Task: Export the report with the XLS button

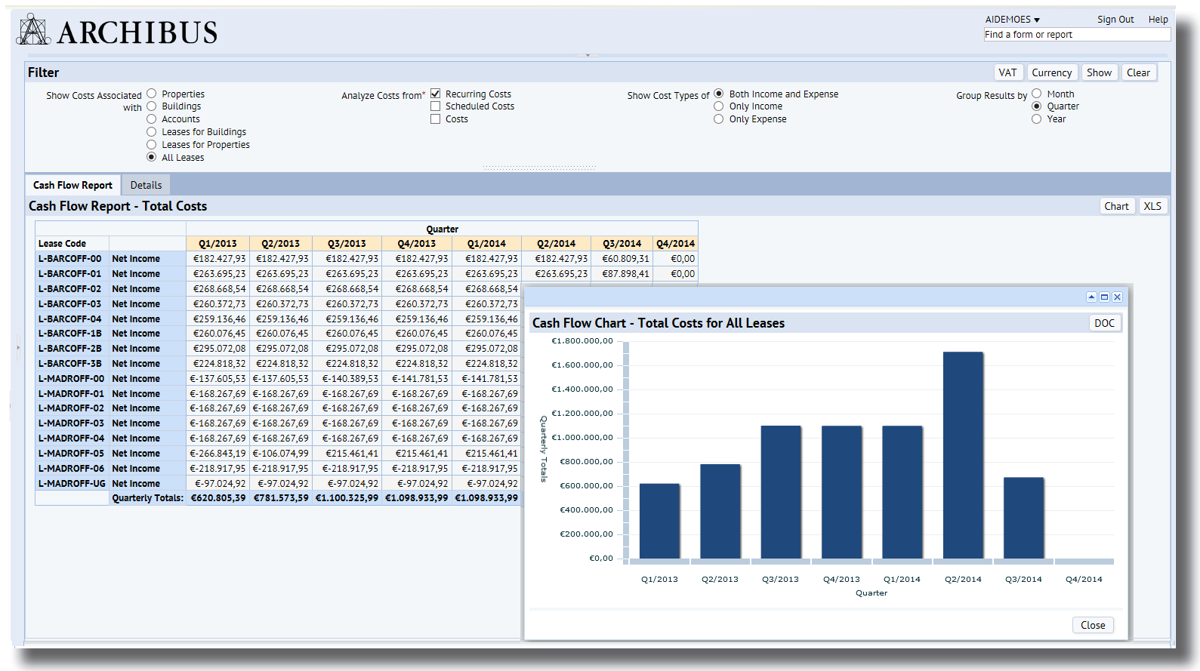Action: tap(1152, 206)
